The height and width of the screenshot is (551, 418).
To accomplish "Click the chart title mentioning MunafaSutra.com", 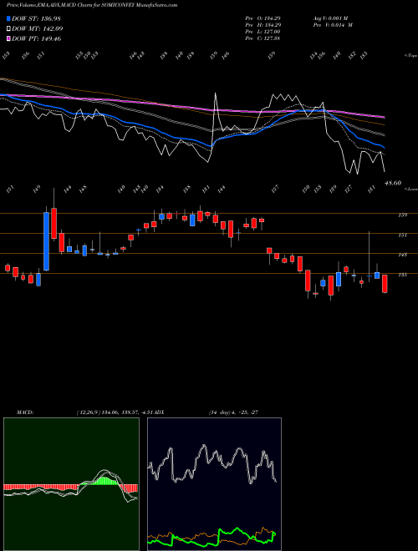I will tap(92, 5).
